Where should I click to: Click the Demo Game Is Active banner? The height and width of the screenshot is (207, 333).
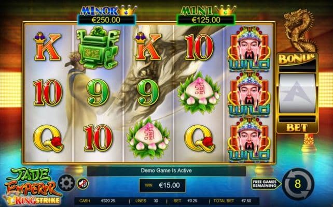166,171
